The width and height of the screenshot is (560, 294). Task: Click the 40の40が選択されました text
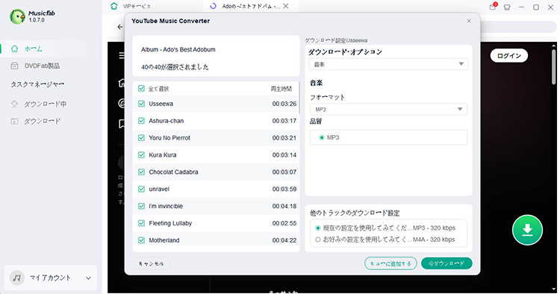click(x=175, y=66)
